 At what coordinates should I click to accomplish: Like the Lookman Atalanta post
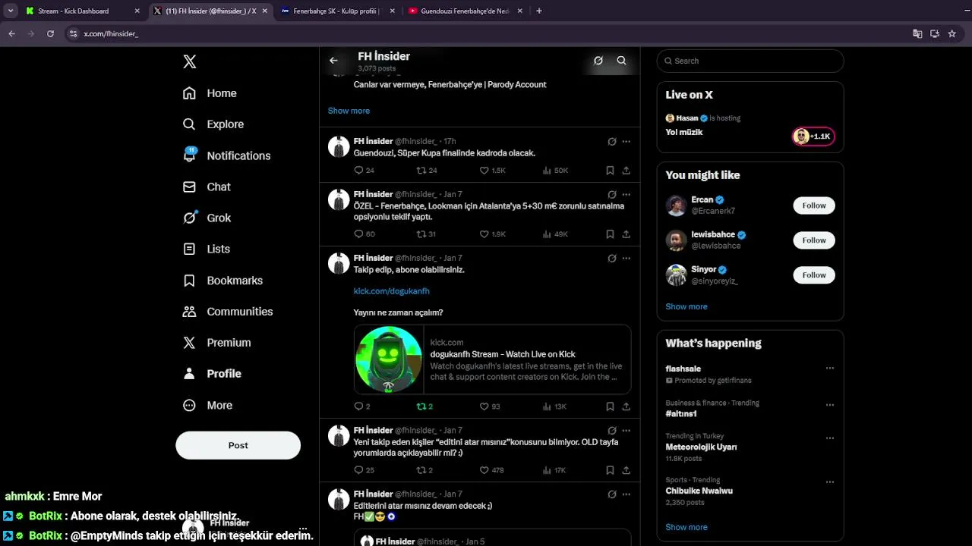coord(484,234)
